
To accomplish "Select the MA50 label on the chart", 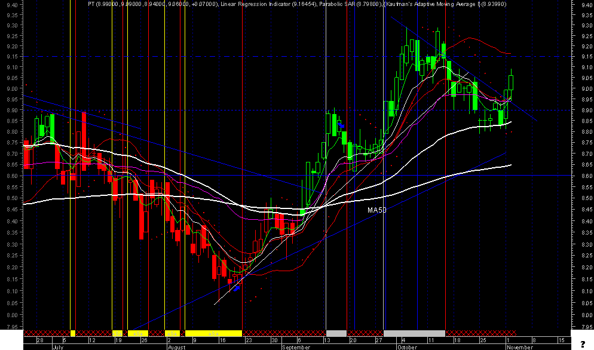I will [x=377, y=210].
